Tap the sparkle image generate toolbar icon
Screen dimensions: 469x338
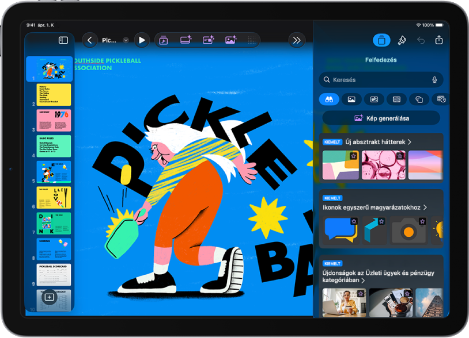231,40
